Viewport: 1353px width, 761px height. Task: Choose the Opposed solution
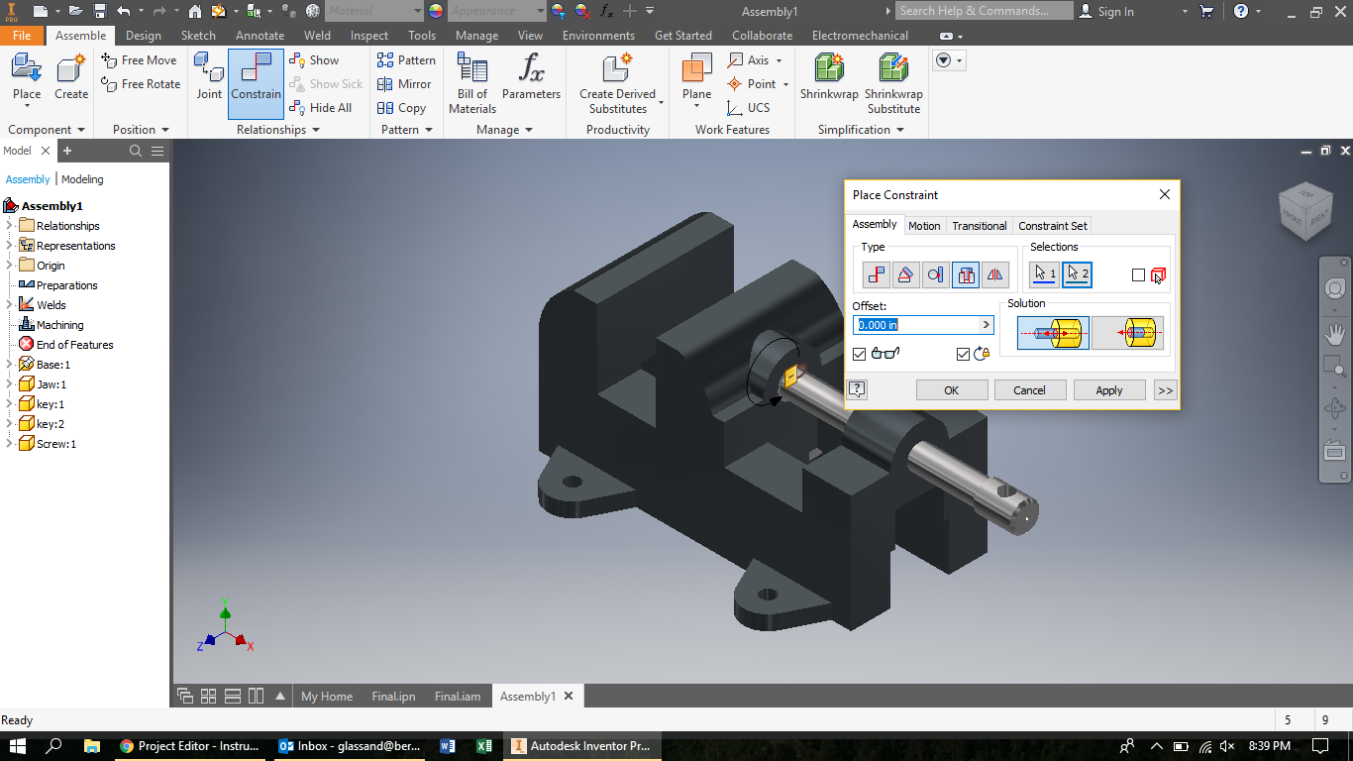pos(1053,333)
